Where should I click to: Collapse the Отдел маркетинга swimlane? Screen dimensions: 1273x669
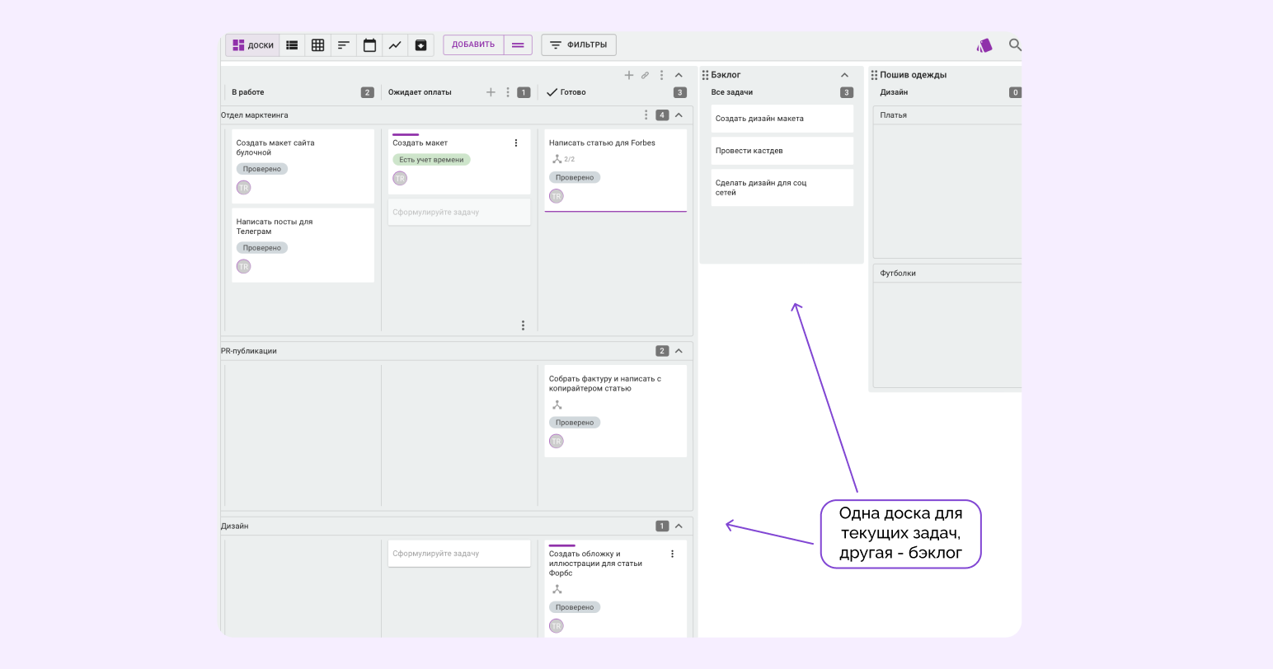(x=679, y=115)
